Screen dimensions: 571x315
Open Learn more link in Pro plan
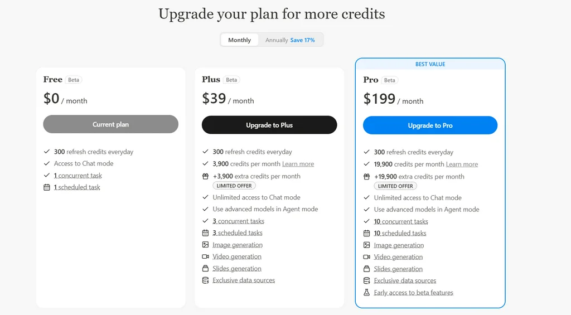(462, 164)
